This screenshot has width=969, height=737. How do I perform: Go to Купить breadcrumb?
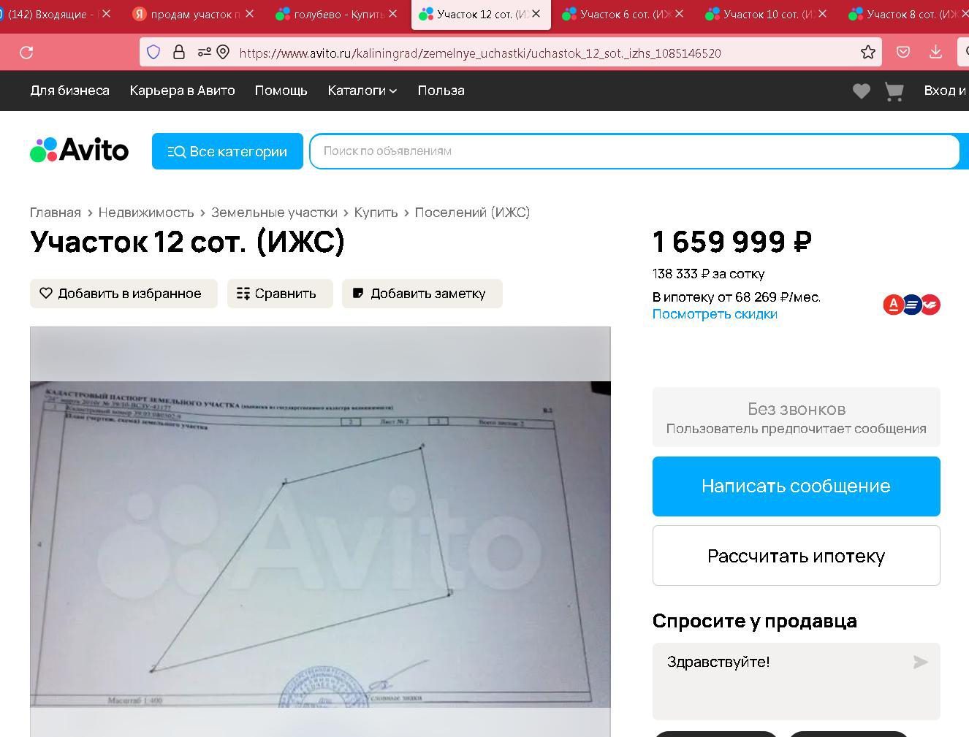(376, 213)
